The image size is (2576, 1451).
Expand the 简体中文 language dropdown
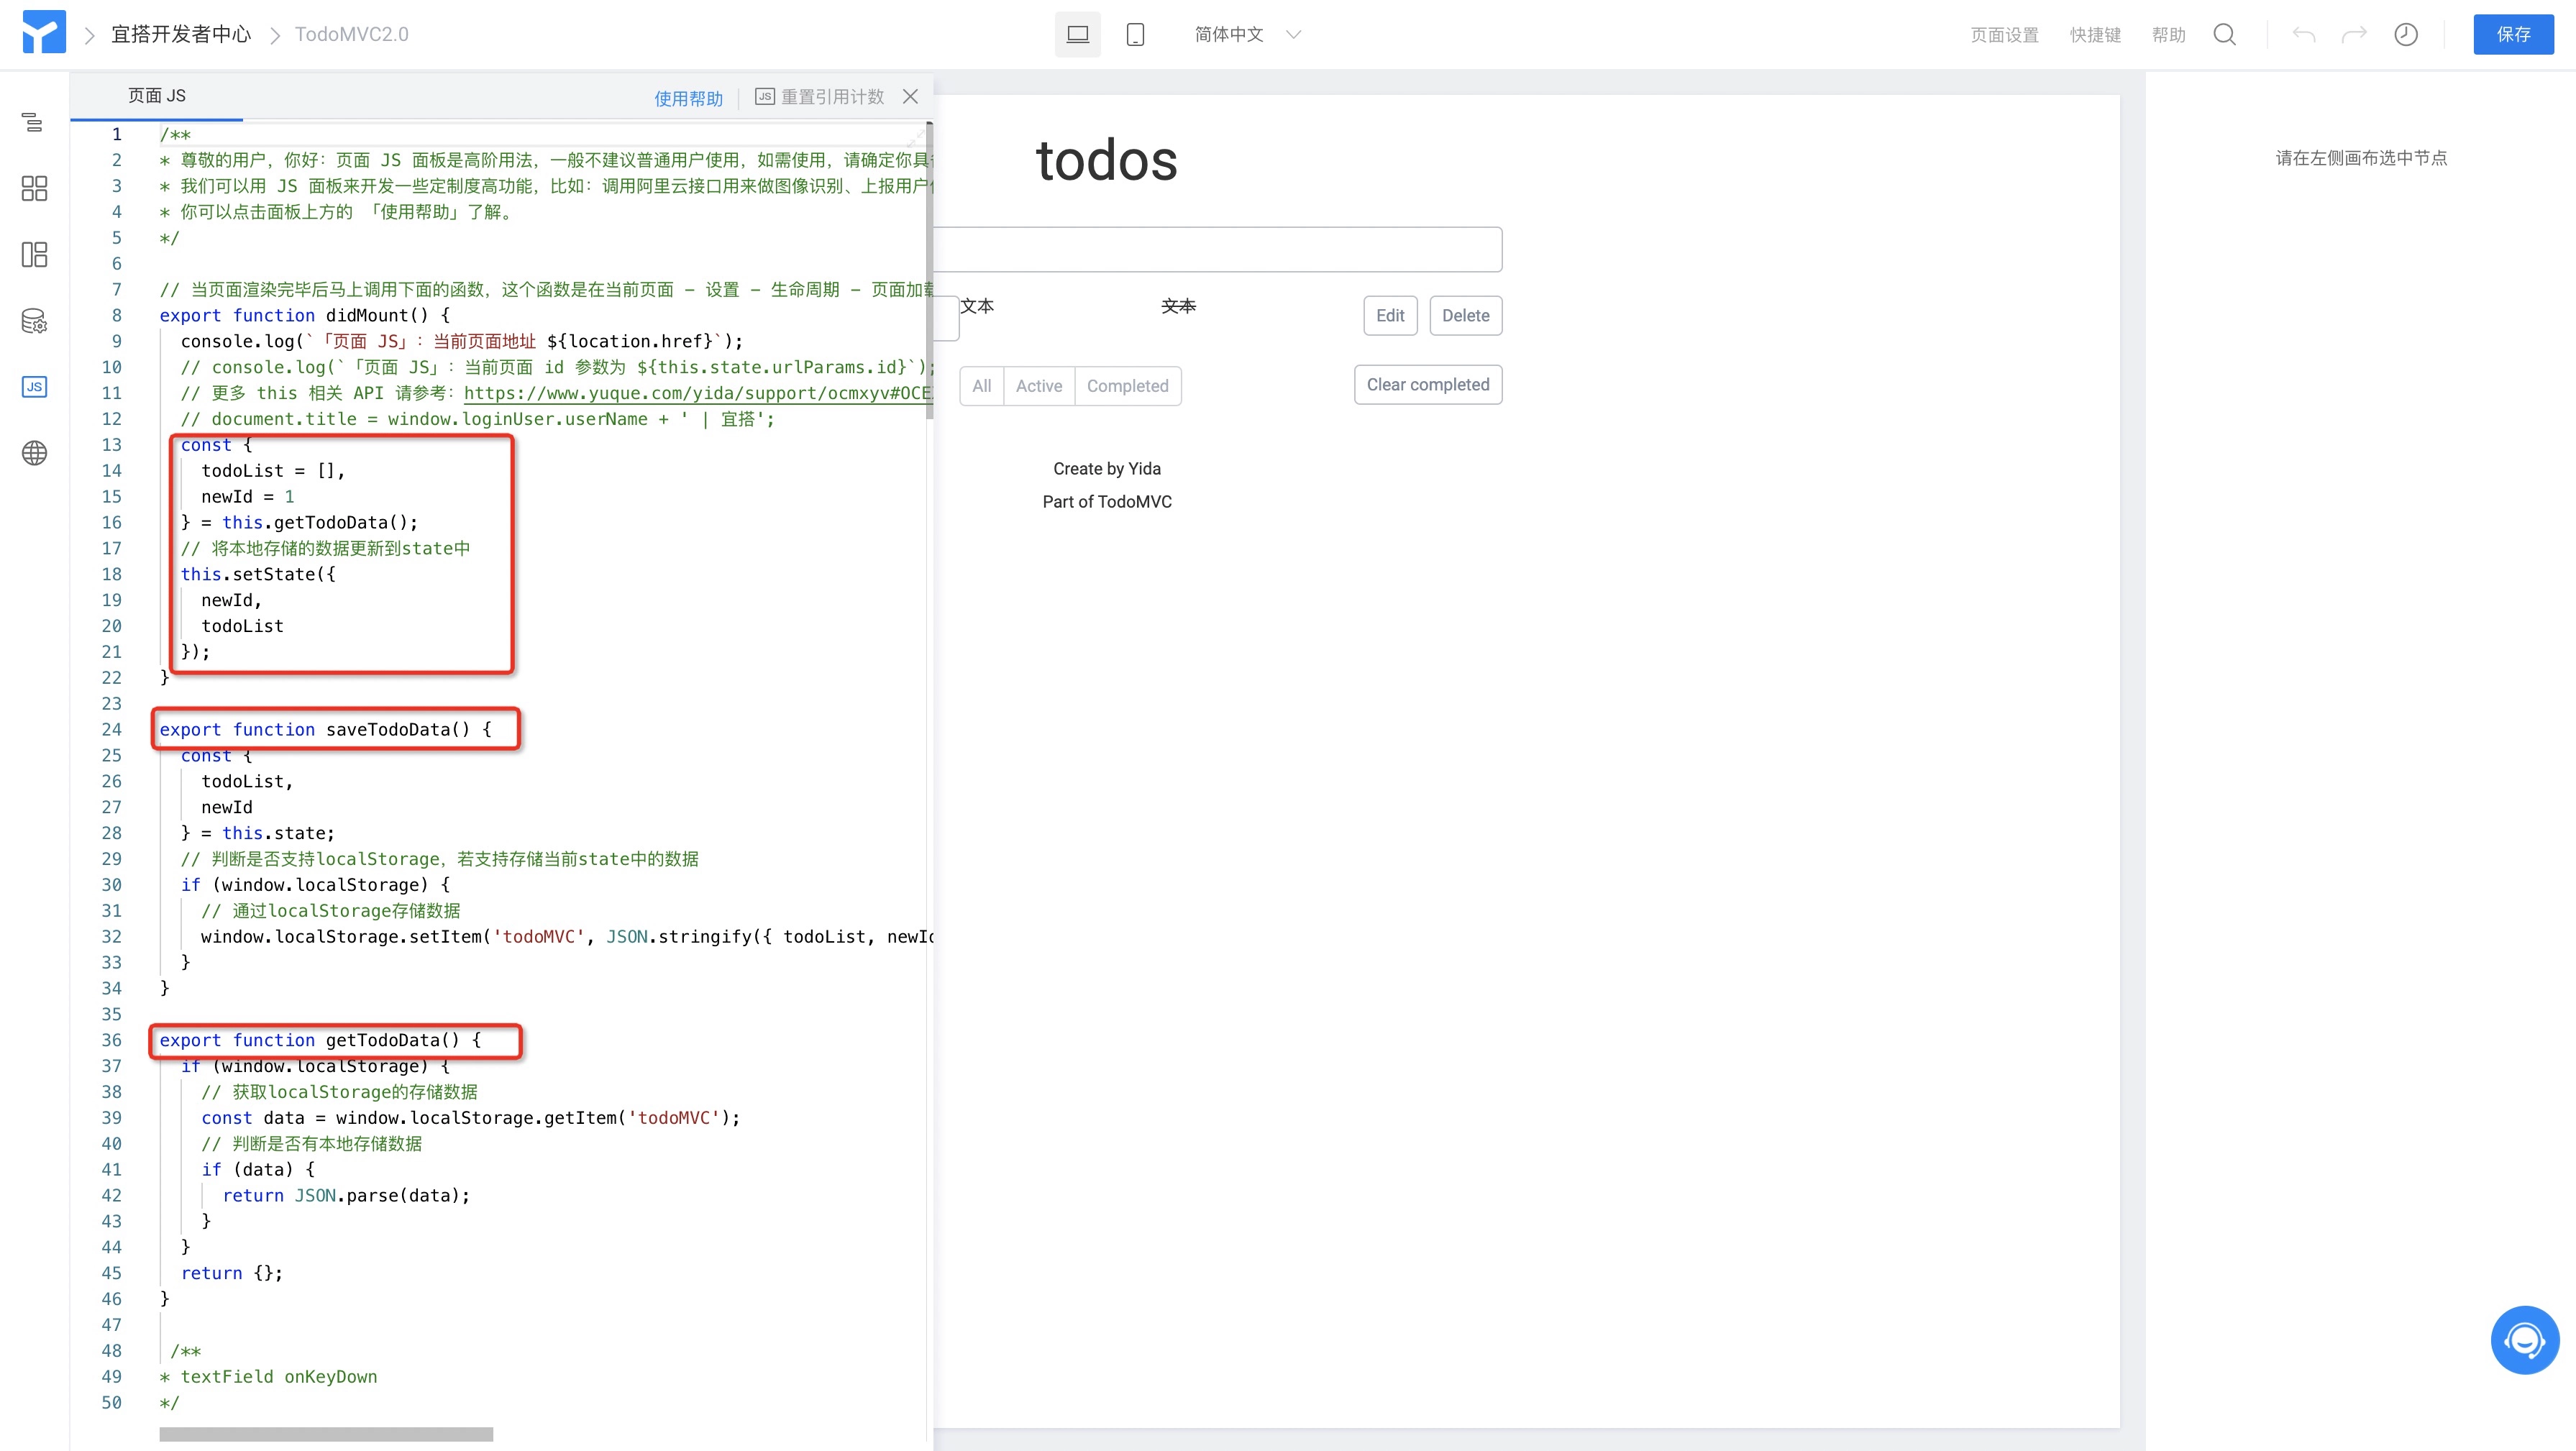[1247, 34]
